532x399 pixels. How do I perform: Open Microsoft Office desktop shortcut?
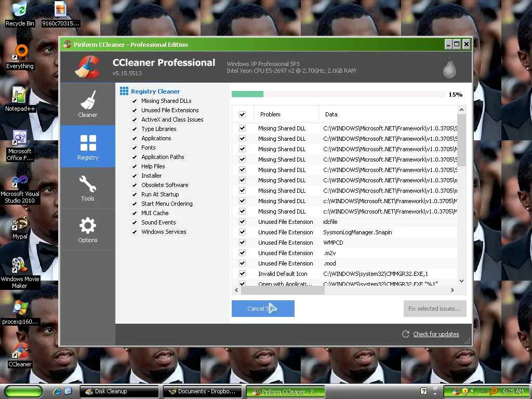coord(20,145)
